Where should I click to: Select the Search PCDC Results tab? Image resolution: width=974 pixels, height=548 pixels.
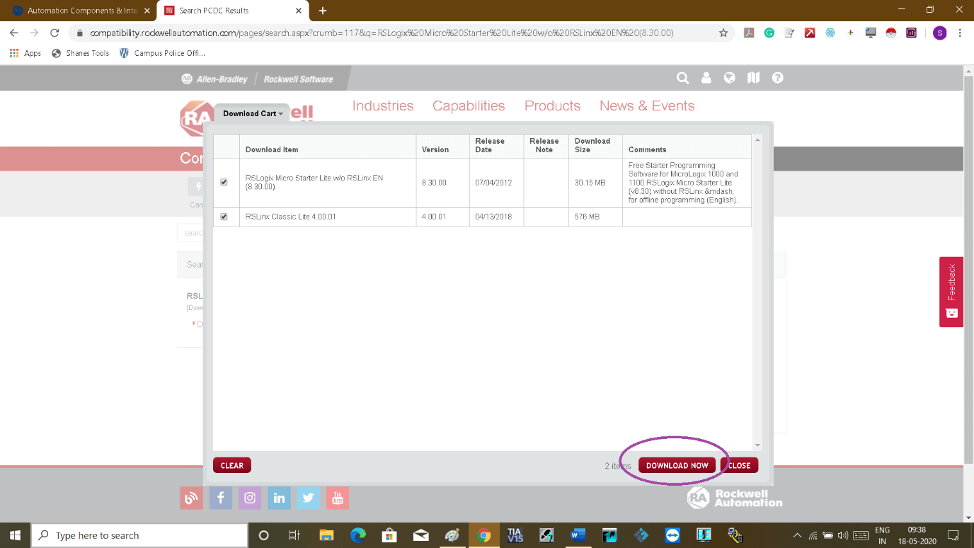click(x=232, y=11)
